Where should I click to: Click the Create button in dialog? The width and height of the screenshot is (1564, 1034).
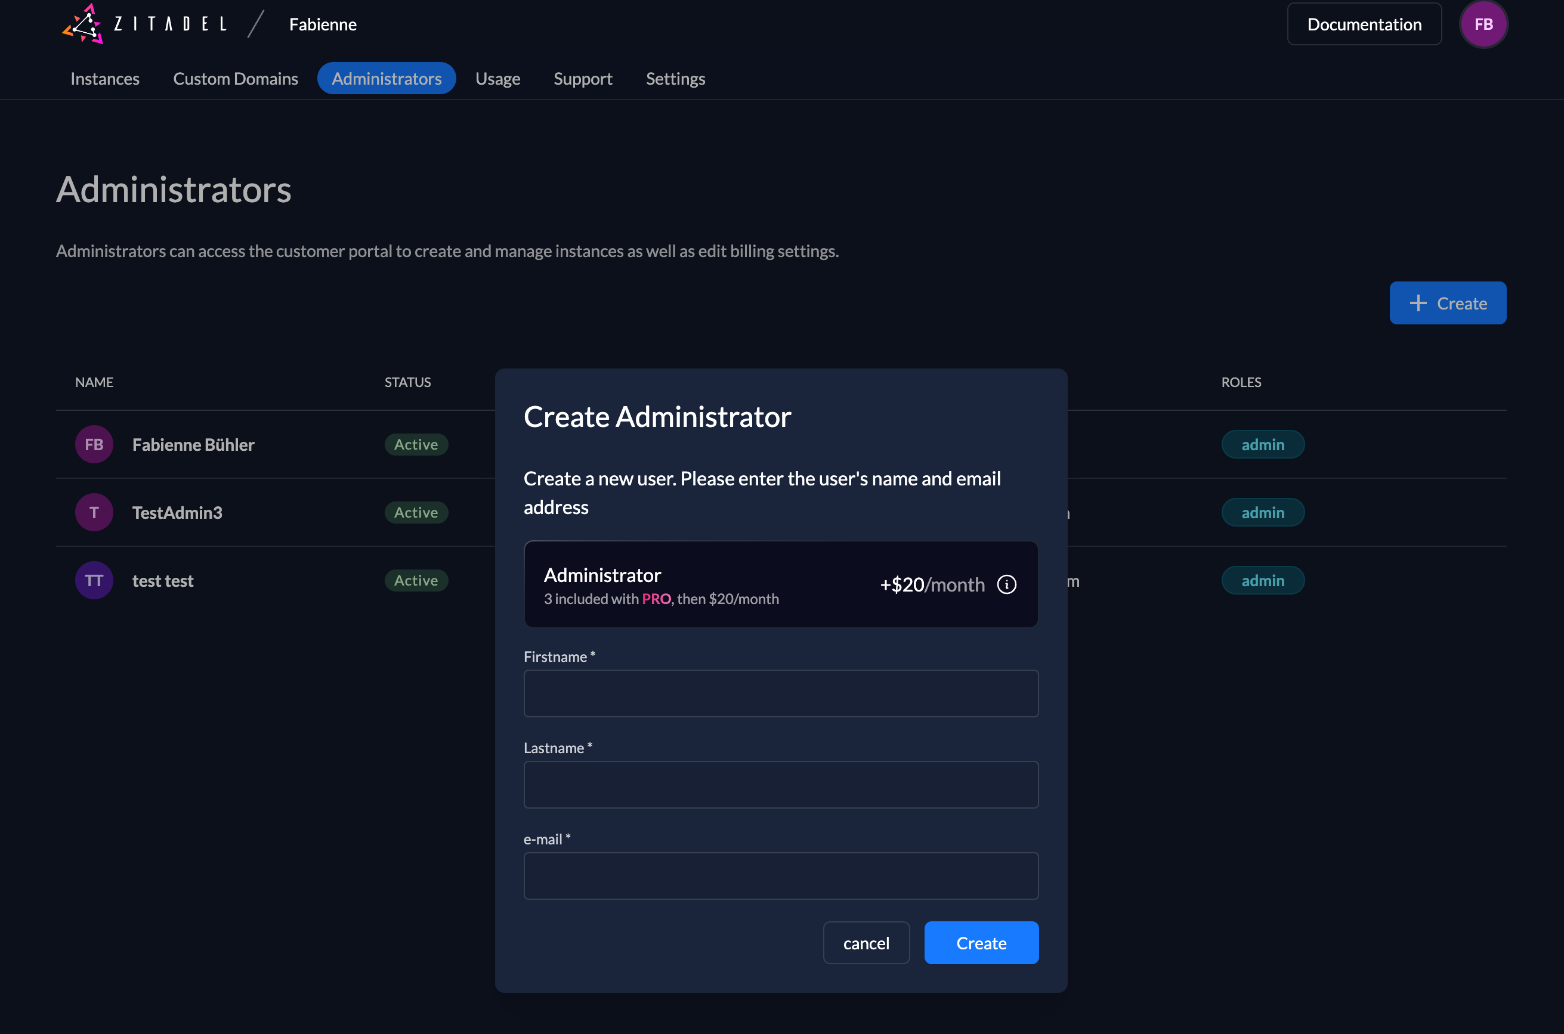coord(981,943)
